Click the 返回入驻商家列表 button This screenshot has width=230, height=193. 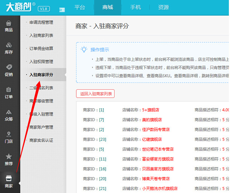95,93
